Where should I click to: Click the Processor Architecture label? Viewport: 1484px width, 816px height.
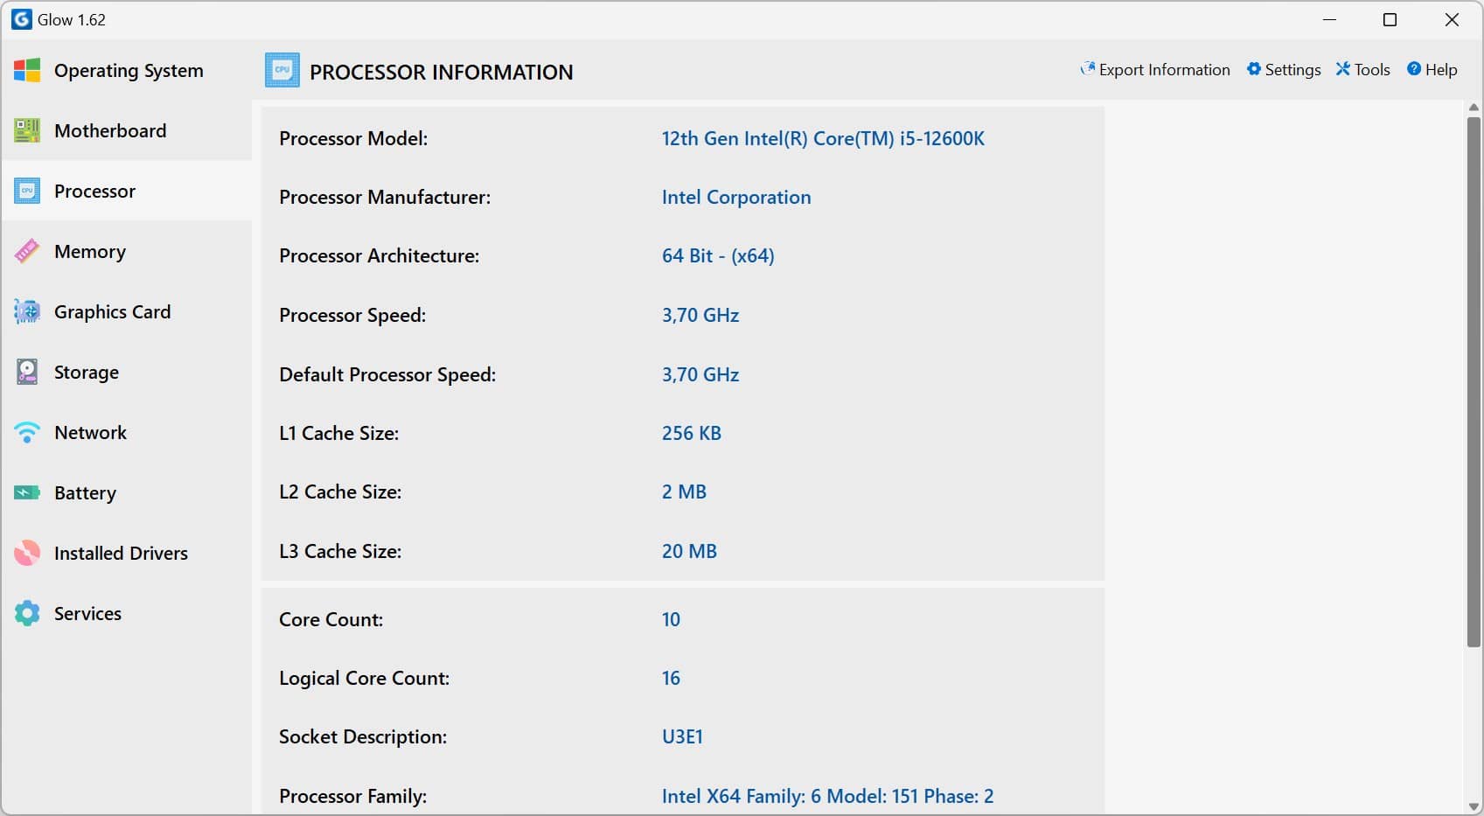[x=379, y=256]
